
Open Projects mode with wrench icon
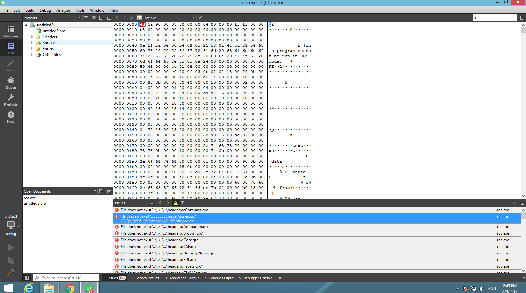11,99
